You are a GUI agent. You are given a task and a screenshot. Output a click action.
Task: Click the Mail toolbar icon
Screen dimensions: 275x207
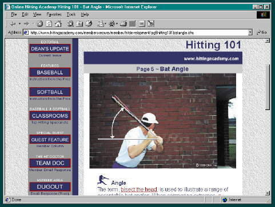(100, 24)
